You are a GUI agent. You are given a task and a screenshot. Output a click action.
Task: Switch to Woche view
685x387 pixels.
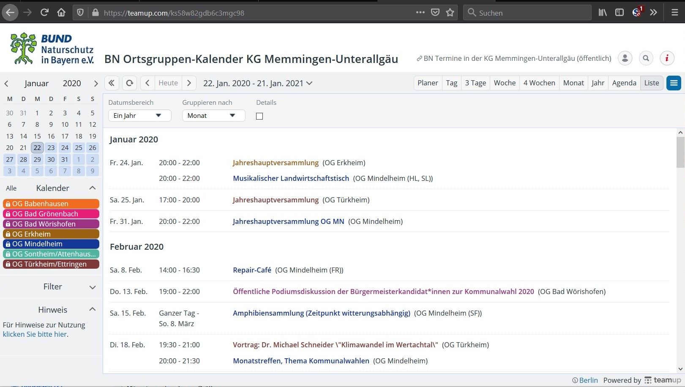[505, 83]
